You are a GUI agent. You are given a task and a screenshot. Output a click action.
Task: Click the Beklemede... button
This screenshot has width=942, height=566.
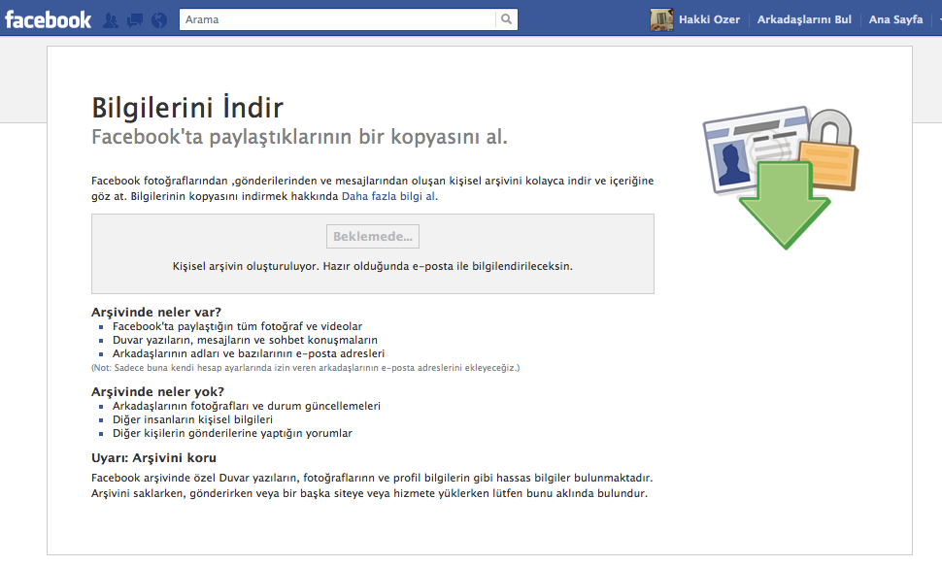tap(373, 237)
